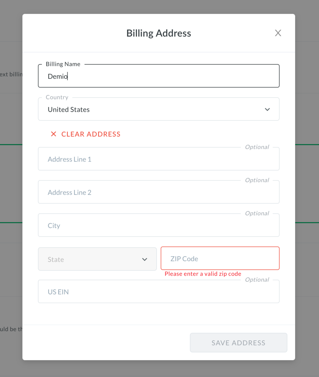Click the Optional label above US EIN

[x=257, y=279]
